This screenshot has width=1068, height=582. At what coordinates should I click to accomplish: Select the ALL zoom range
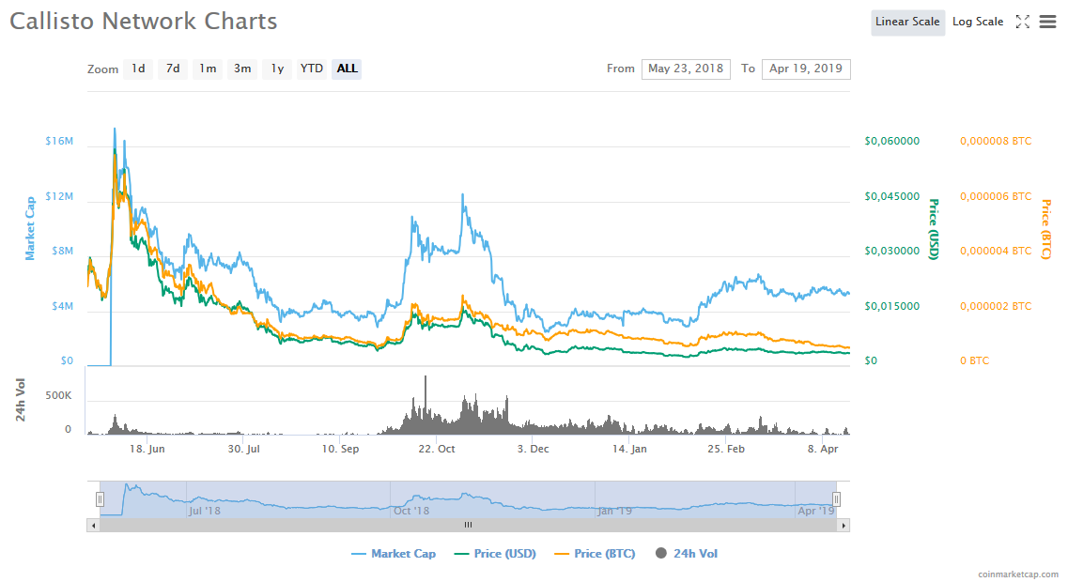pos(347,69)
